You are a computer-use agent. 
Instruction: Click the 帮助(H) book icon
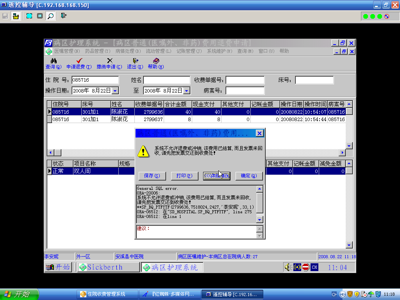156,61
